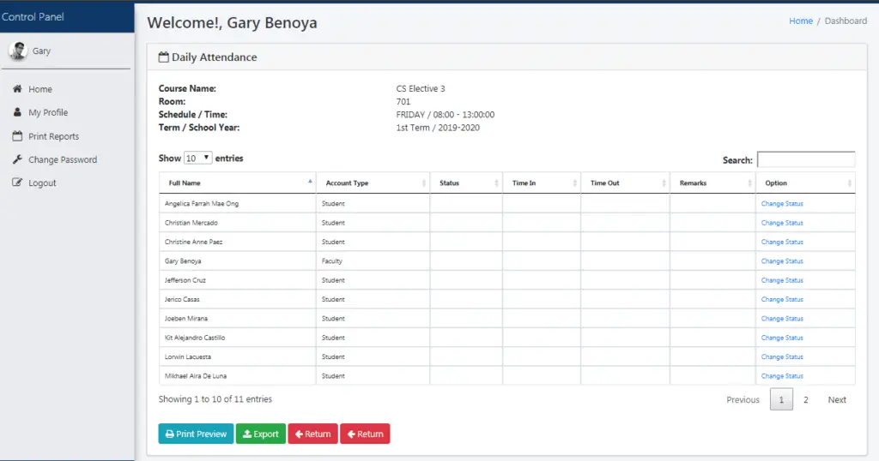The height and width of the screenshot is (461, 879).
Task: Focus the Search input field
Action: [x=805, y=159]
